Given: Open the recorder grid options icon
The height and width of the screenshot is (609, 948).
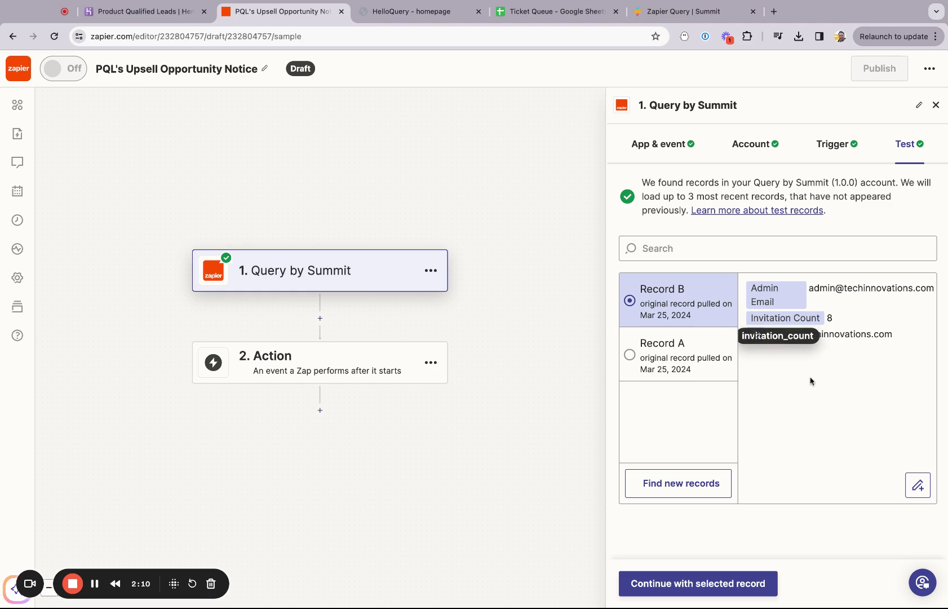Looking at the screenshot, I should pyautogui.click(x=174, y=584).
